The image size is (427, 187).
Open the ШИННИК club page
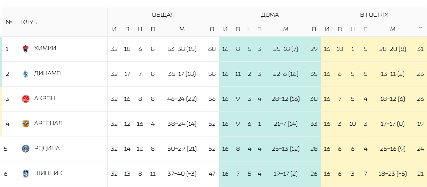click(48, 173)
